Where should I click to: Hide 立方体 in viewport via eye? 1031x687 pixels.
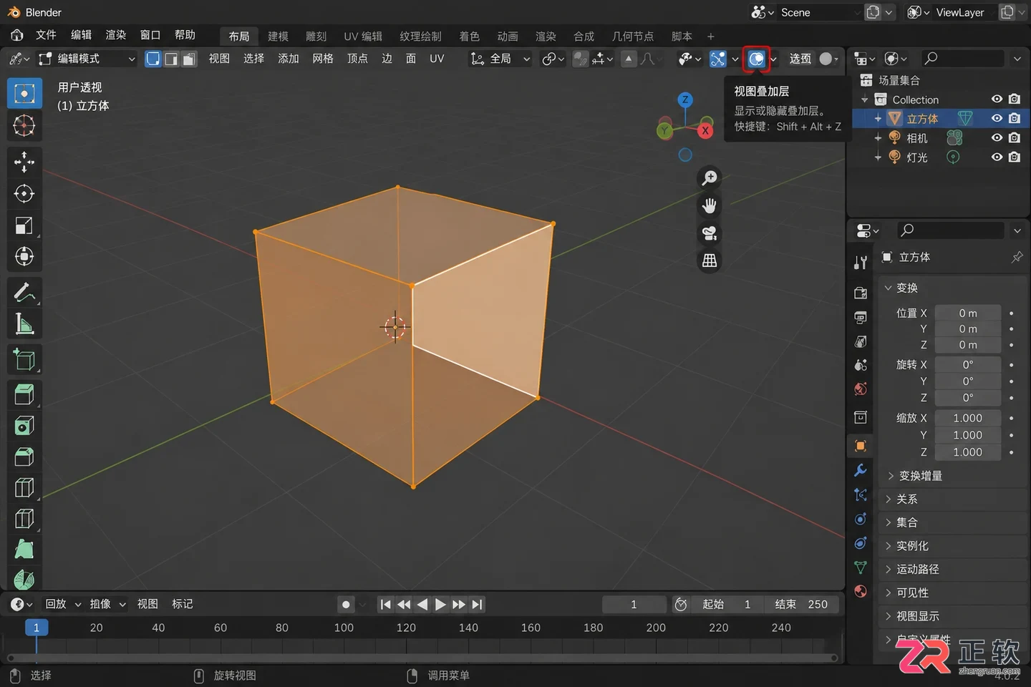[996, 118]
